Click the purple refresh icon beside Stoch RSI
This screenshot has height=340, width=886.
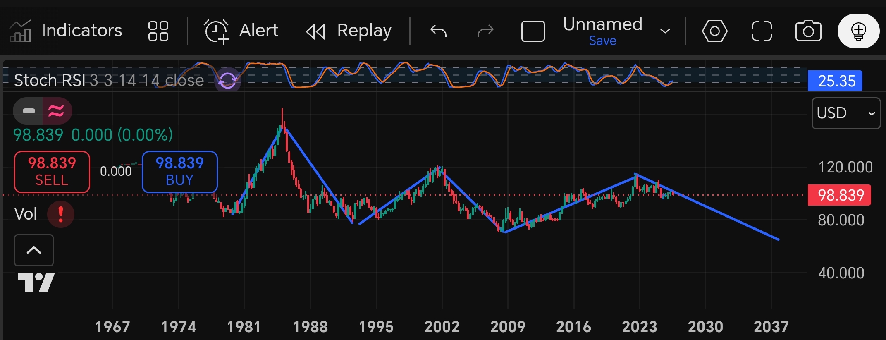pos(227,80)
